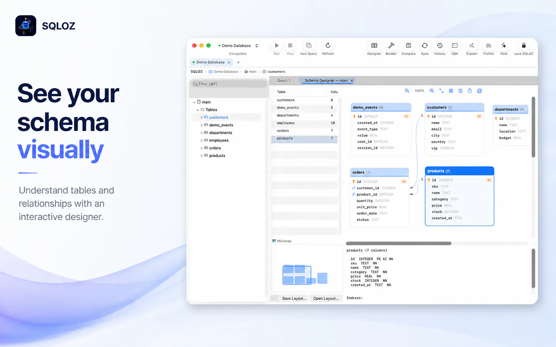Click the 100% zoom level indicator
Screen dimensions: 556x347
click(x=419, y=91)
